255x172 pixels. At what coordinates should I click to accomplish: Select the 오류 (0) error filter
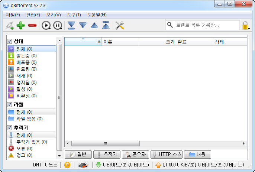tap(31, 149)
